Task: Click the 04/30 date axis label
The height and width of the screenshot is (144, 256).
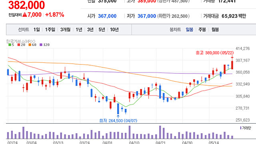Action: 187,142
